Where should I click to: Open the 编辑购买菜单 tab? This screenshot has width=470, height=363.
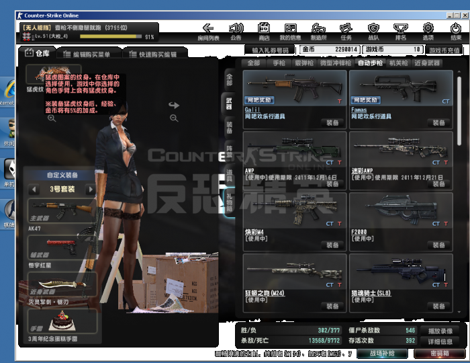pyautogui.click(x=89, y=54)
